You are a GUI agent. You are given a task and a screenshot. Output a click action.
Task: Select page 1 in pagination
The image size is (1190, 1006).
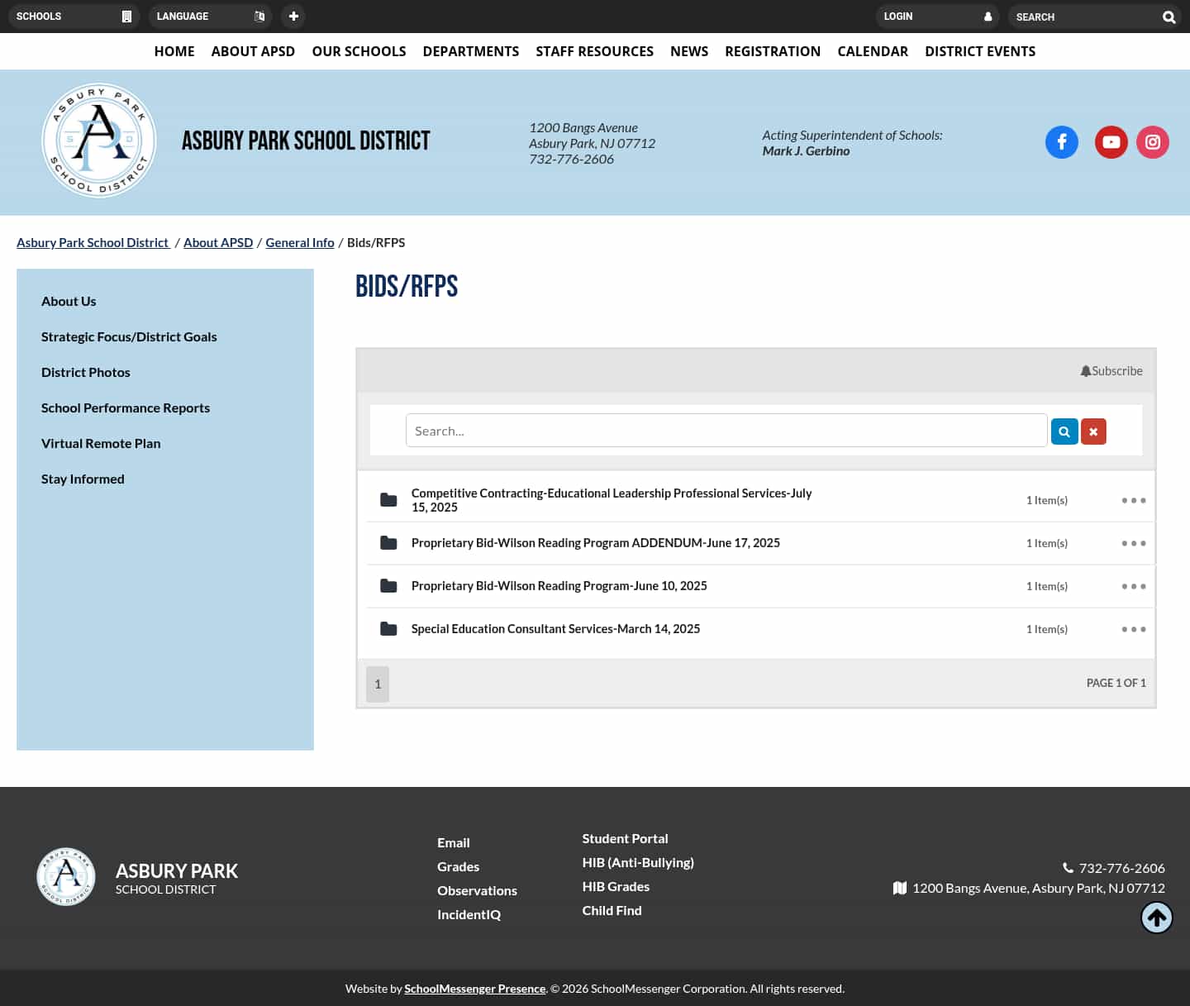point(378,684)
